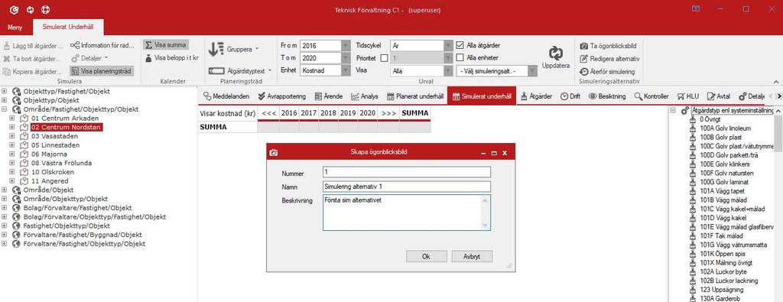Switch to HLU tab
The height and width of the screenshot is (302, 783).
[688, 96]
